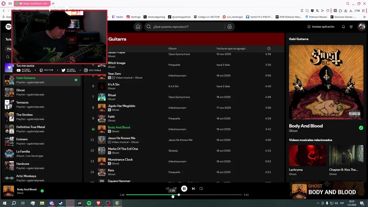Open the Vectoratgaming bookmark
Screen dimensions: 368x207
point(154,17)
